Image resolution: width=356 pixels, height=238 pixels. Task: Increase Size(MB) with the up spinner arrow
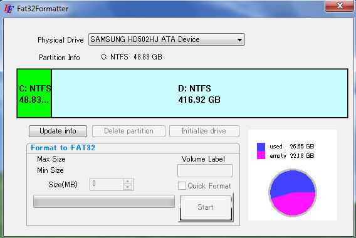coord(128,181)
